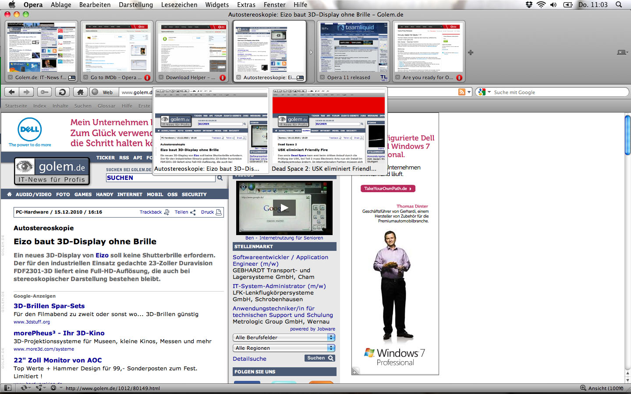Expand the Alle Berufsfelder dropdown
The image size is (631, 394).
click(331, 338)
